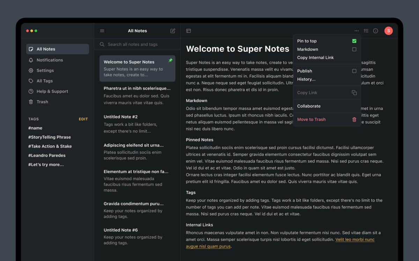This screenshot has height=261, width=419.
Task: Click EDIT next to TAGS heading
Action: tap(83, 119)
